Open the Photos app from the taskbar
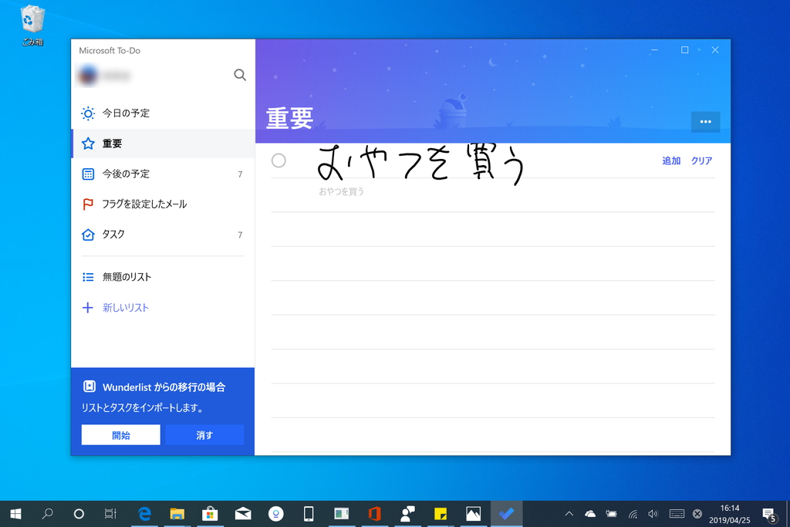The width and height of the screenshot is (790, 527). (473, 513)
